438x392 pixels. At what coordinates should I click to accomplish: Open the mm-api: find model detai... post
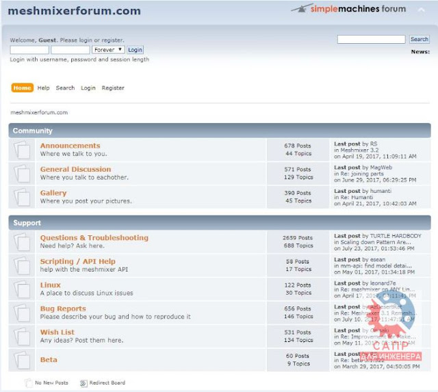pyautogui.click(x=376, y=265)
